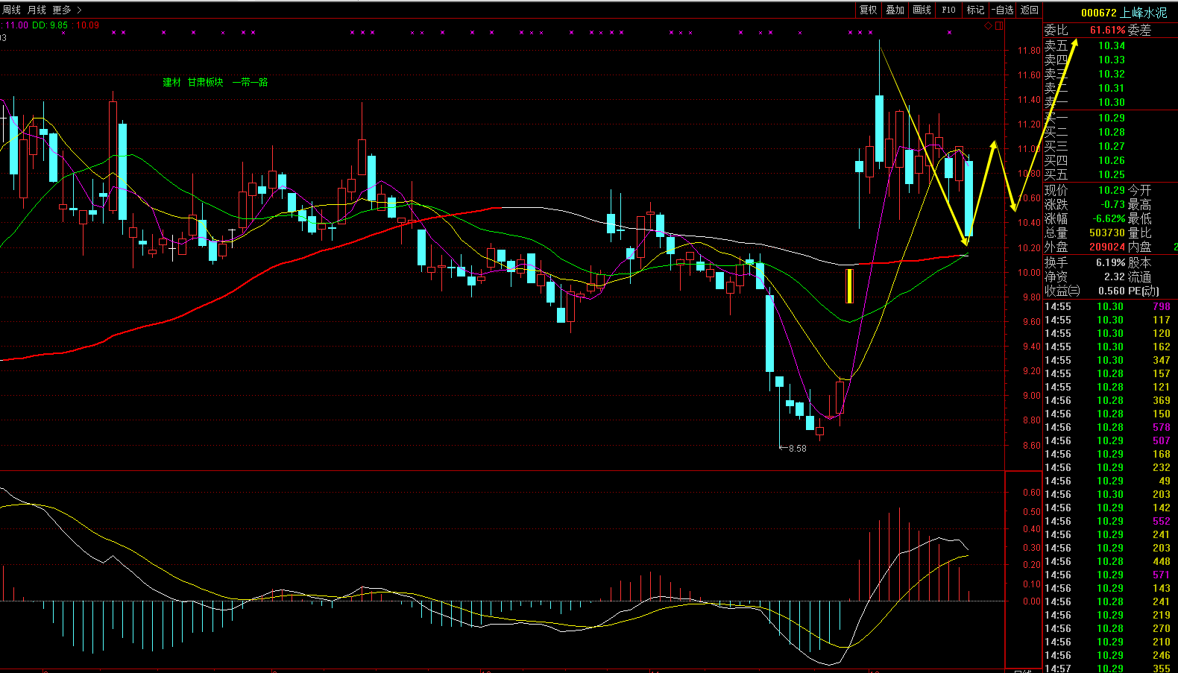Click 外盘 value 209024
Viewport: 1178px width, 673px height.
click(1107, 247)
